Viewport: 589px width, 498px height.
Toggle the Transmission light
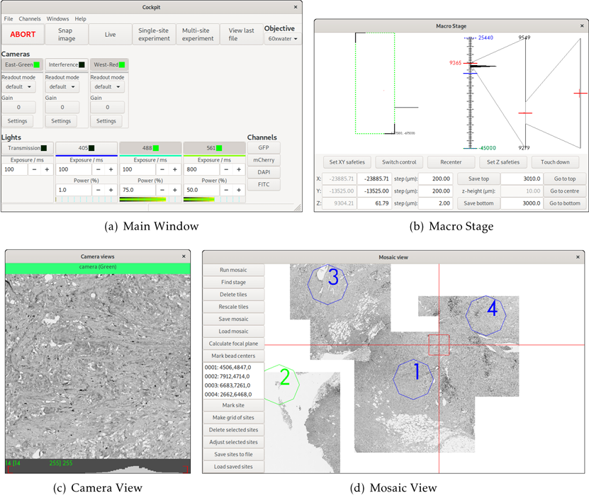point(28,148)
